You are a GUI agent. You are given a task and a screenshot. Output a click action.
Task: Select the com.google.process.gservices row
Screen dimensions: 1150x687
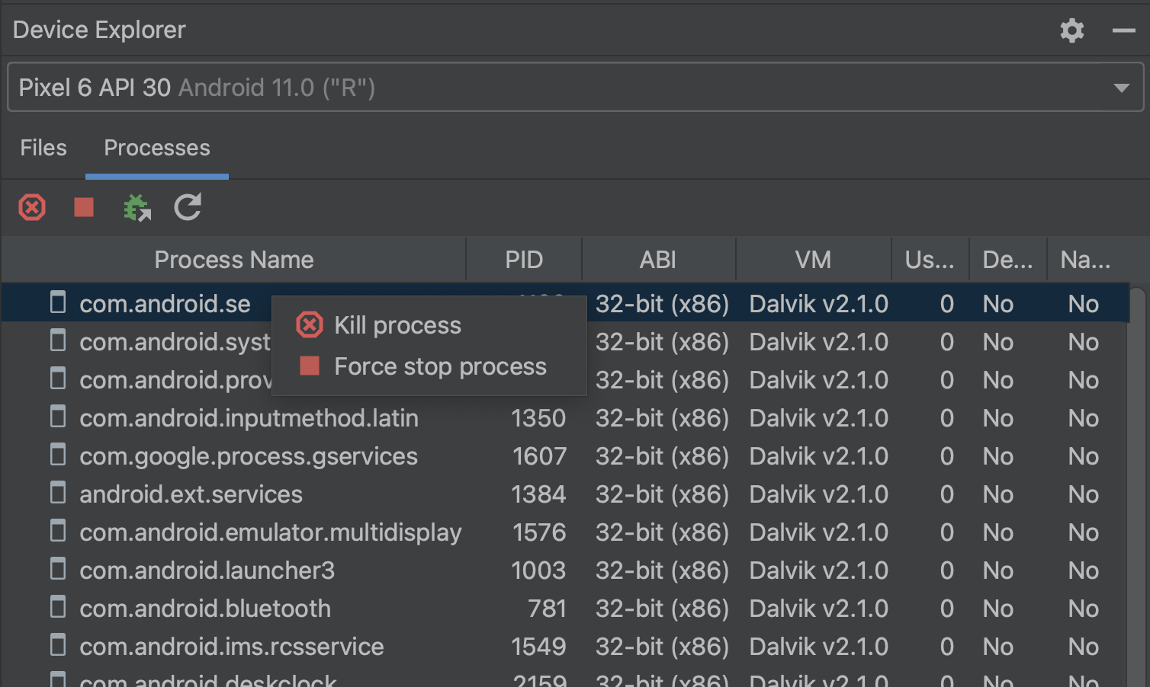point(249,456)
